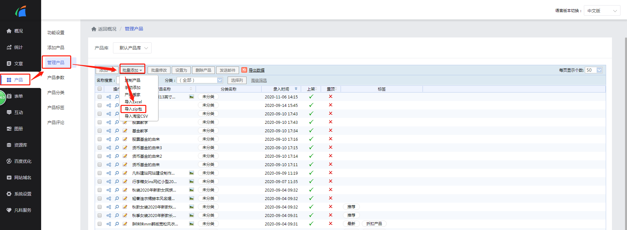The image size is (627, 230).
Task: Click the 折扣产品 tag in last row
Action: tap(374, 224)
